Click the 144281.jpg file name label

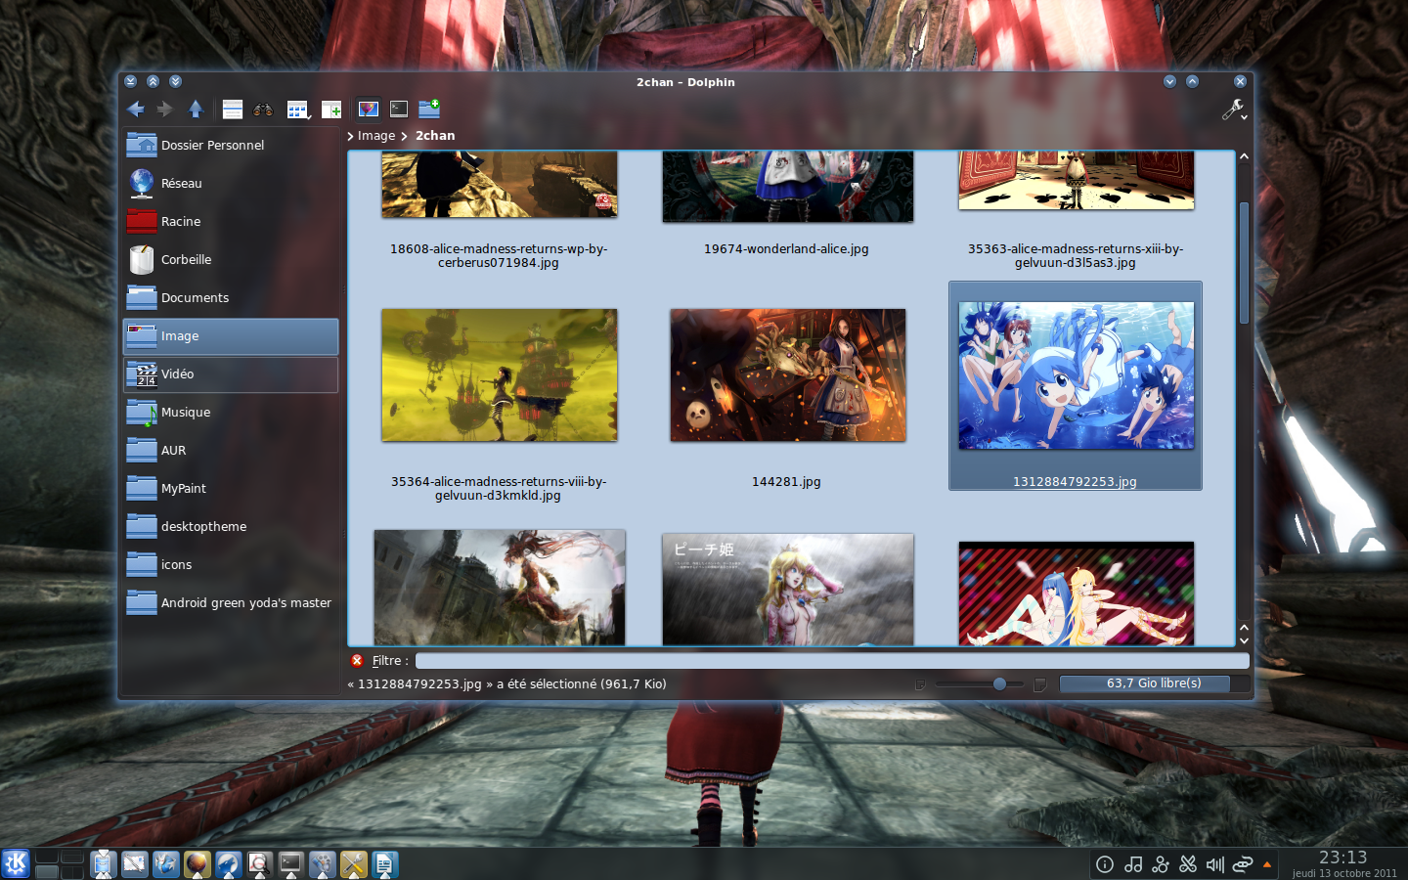click(x=786, y=482)
